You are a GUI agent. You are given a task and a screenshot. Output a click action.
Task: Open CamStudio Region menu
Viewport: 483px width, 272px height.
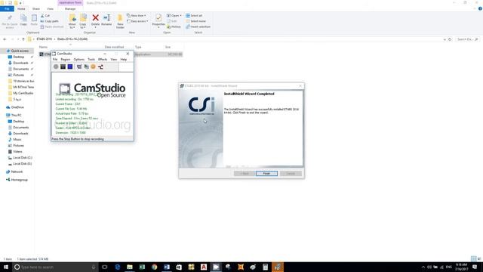coord(66,59)
